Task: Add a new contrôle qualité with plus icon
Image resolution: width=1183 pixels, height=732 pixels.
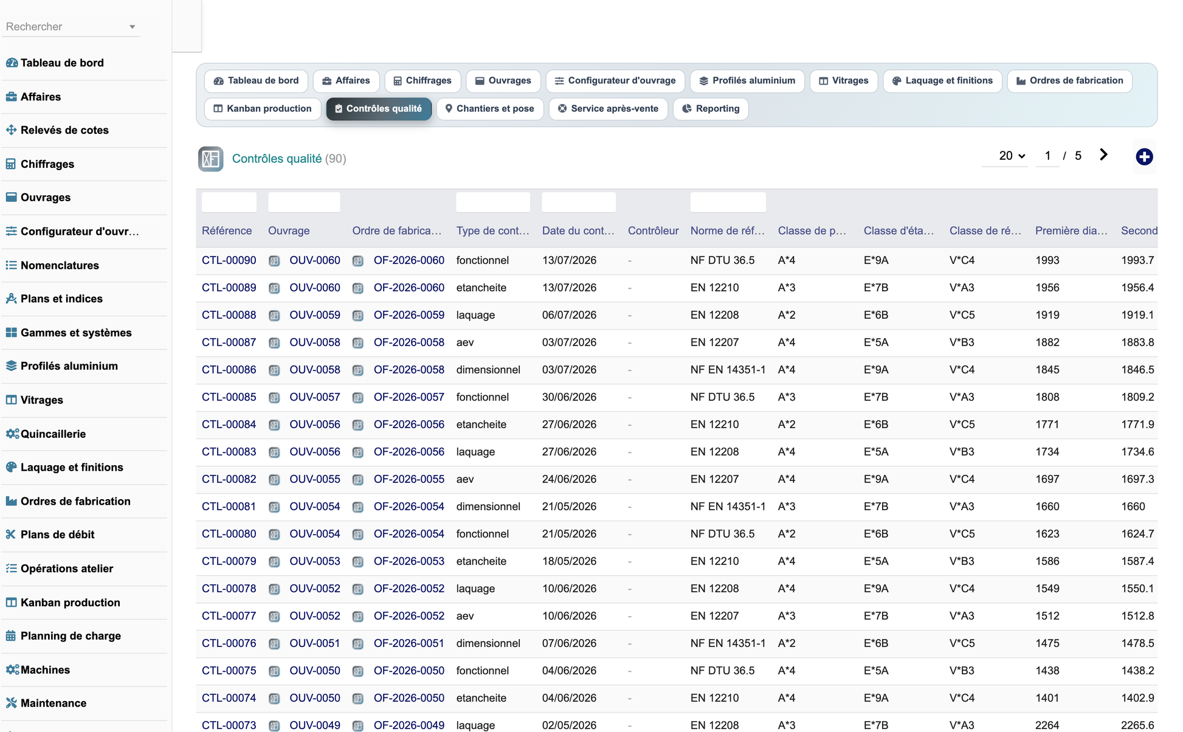Action: pos(1144,157)
